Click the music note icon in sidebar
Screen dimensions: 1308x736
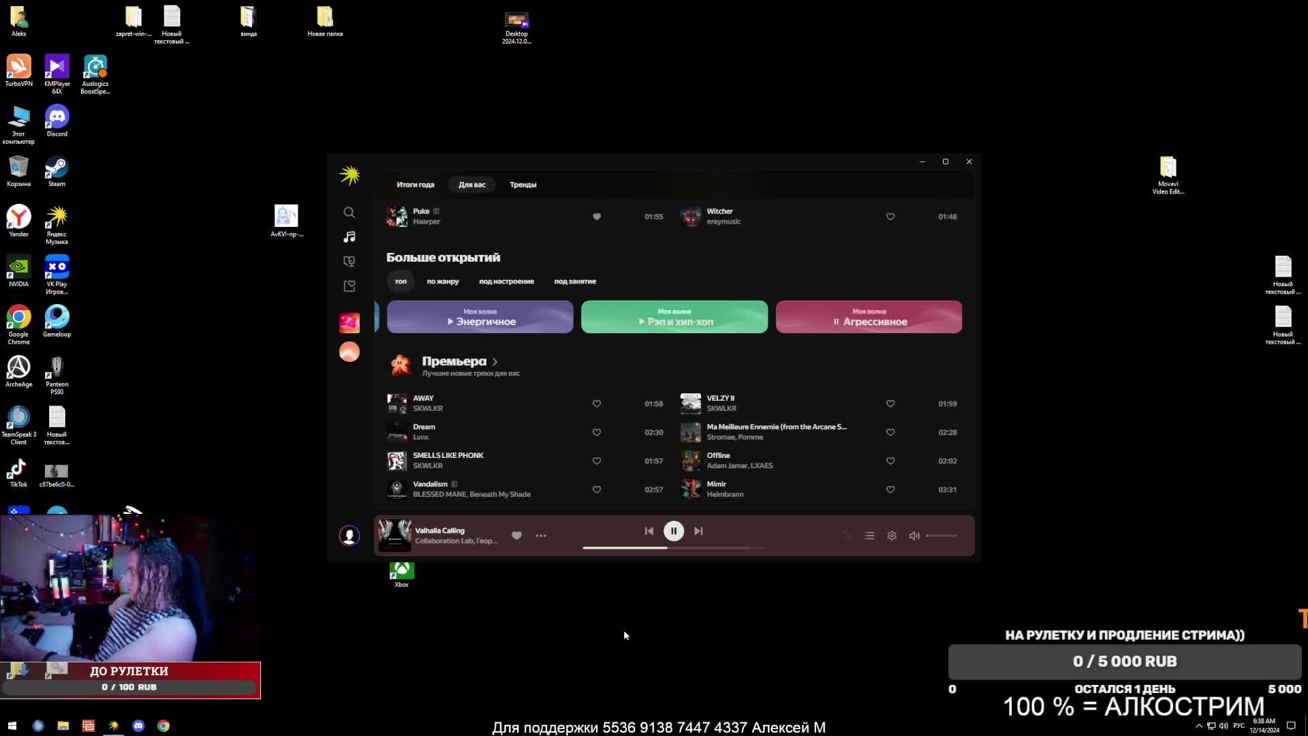[349, 236]
